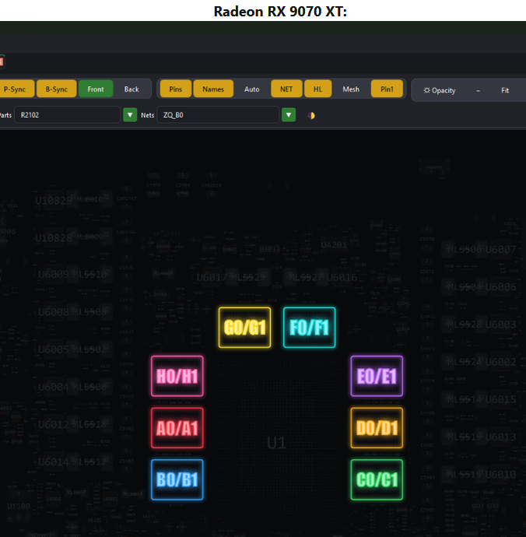The image size is (526, 537).
Task: Click the U6004 component label
Action: pos(54,387)
